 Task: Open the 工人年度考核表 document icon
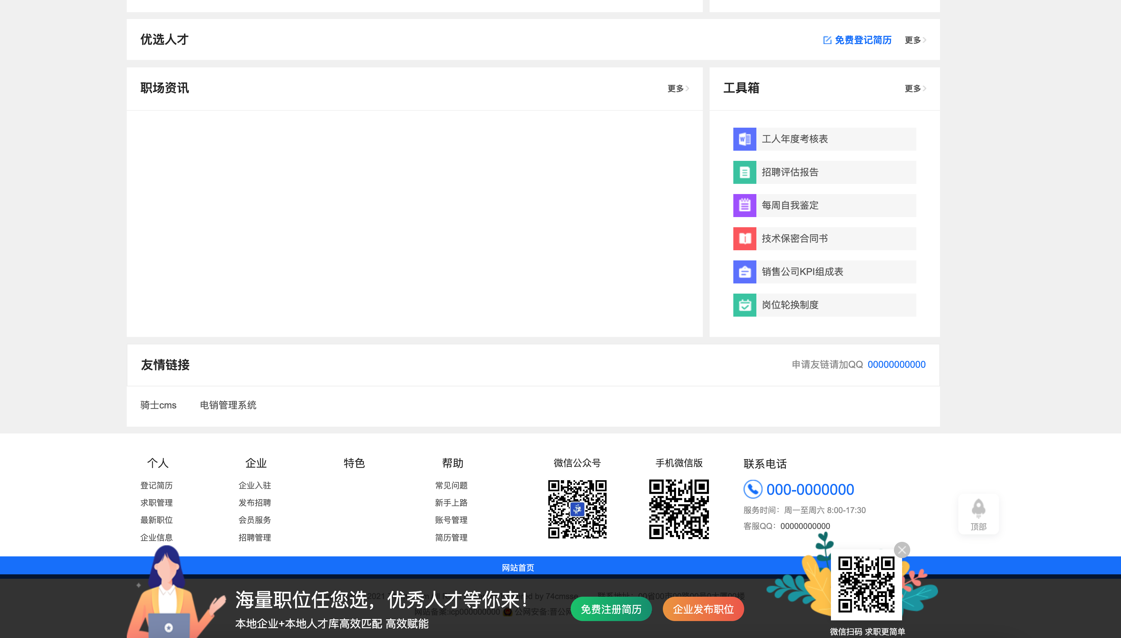point(745,139)
